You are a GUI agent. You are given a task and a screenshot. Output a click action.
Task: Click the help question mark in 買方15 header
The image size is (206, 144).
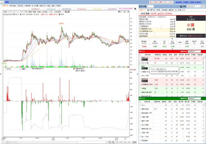(179, 51)
